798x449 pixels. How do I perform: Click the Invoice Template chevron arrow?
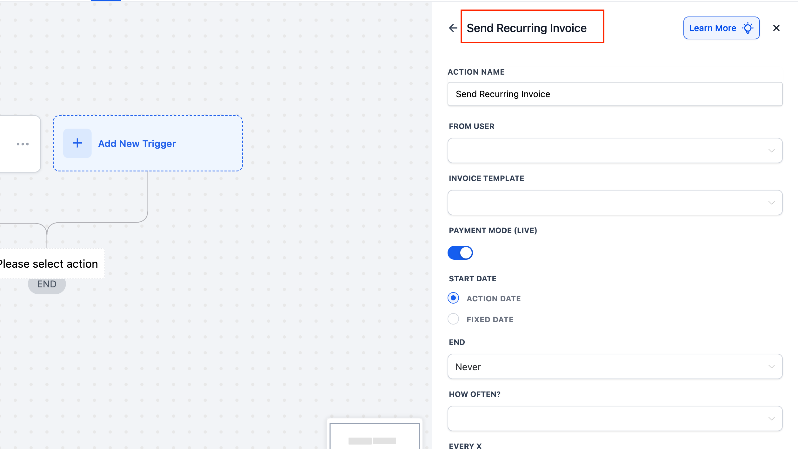tap(771, 203)
